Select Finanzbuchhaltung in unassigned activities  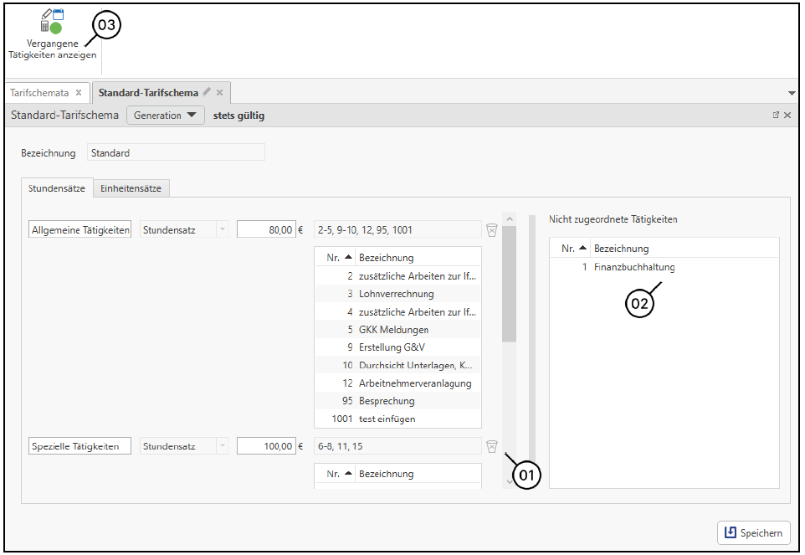640,268
